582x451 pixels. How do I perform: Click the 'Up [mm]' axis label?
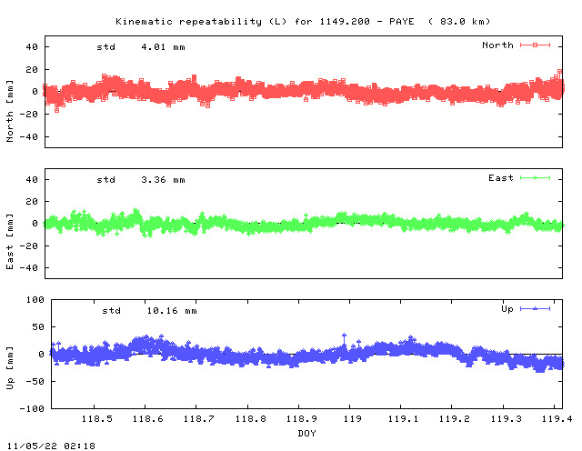[x=10, y=368]
